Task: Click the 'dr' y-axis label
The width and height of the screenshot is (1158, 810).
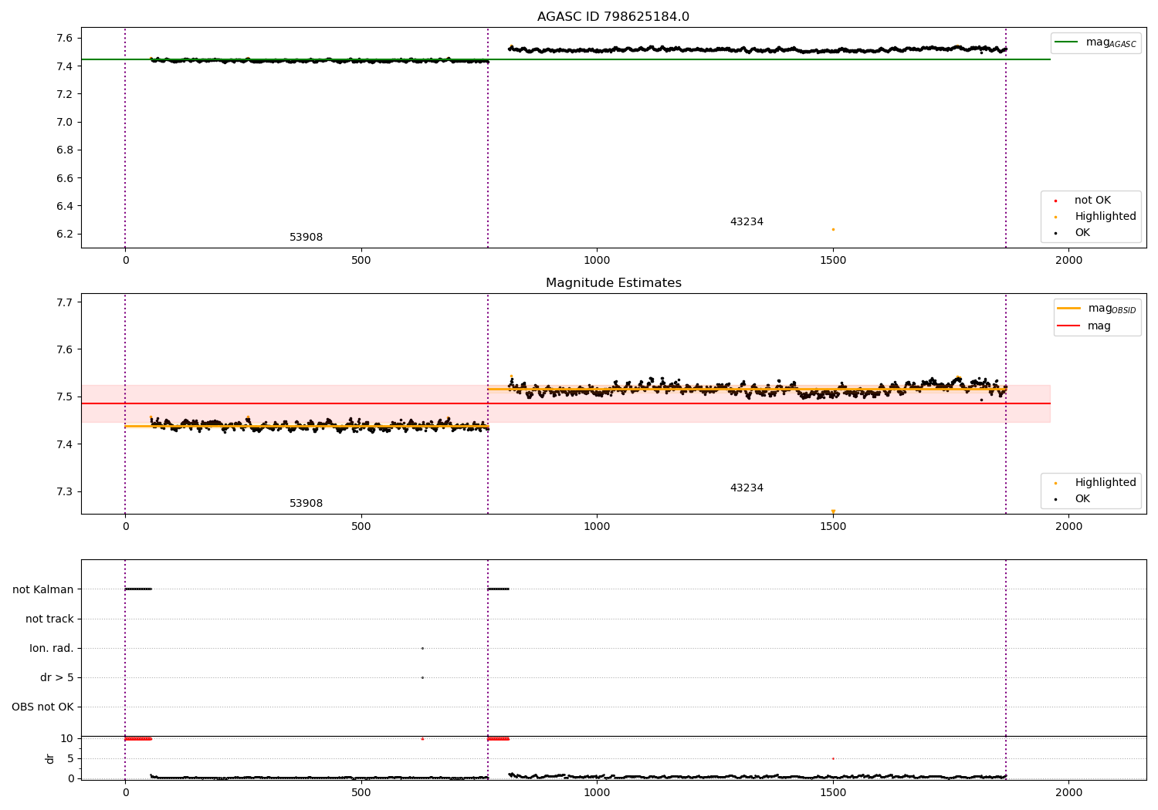Action: (x=50, y=758)
